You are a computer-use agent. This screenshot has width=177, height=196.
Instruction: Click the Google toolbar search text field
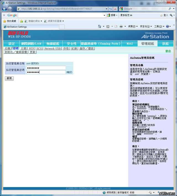click(61, 15)
